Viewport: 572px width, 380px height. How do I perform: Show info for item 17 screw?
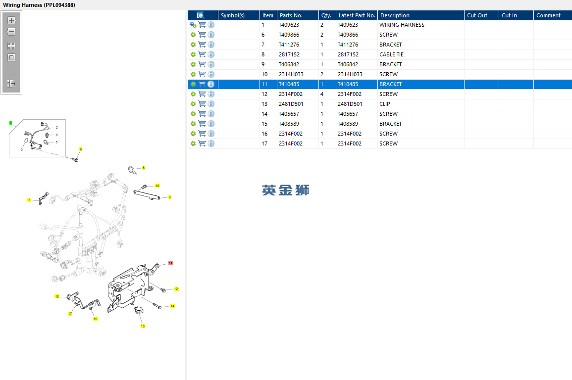(211, 143)
